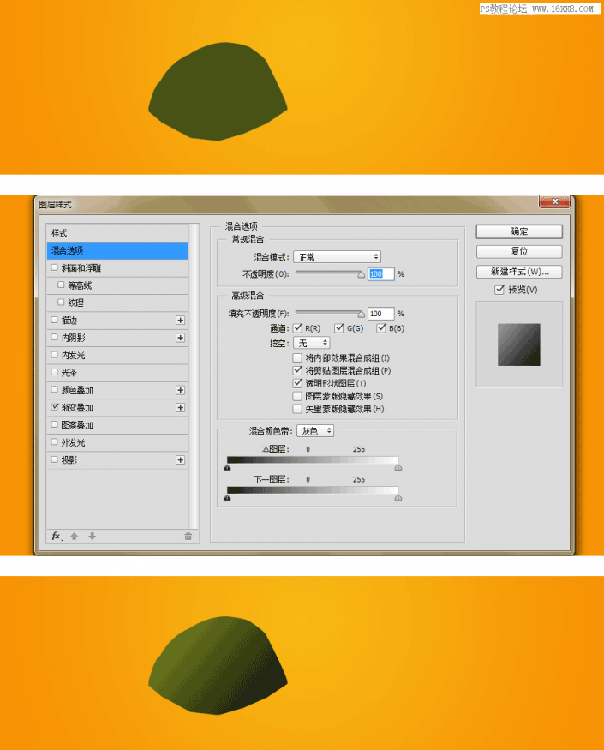
Task: Click the plus icon beside 颜色叠加
Action: 180,390
